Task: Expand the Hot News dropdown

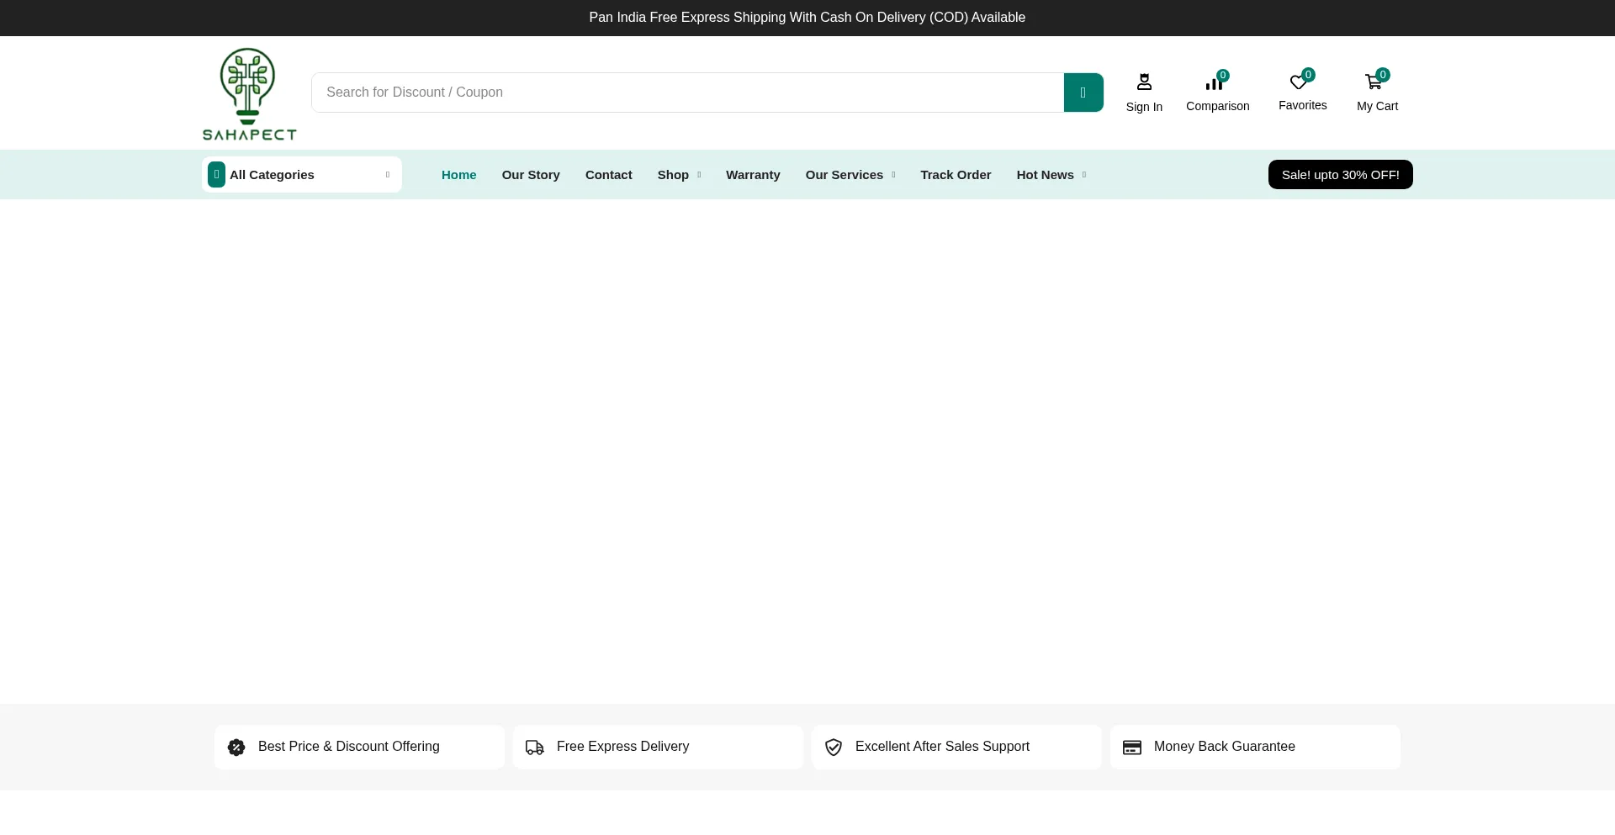Action: coord(1051,175)
